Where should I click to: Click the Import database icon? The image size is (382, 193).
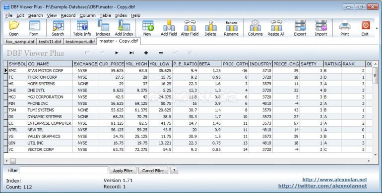(x=321, y=28)
